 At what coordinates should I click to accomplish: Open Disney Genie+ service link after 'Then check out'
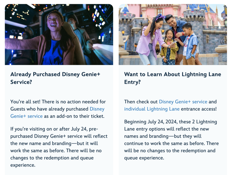click(183, 102)
